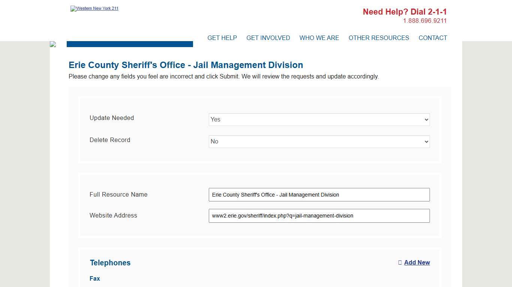Expand the Delete Record dropdown
Screen dimensions: 512x287
pyautogui.click(x=319, y=142)
